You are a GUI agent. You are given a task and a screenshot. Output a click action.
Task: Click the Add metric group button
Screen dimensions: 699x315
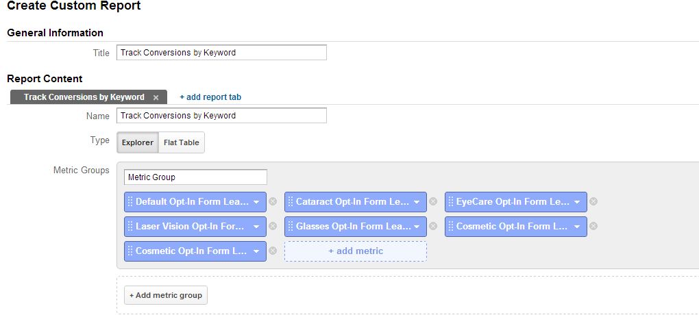pos(166,295)
